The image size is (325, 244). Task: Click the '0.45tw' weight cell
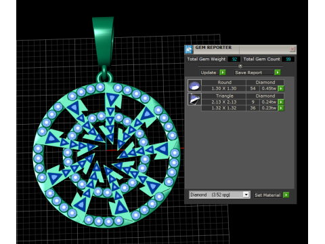[x=269, y=89]
